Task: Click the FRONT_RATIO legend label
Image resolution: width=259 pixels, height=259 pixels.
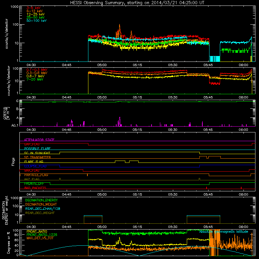Action: point(37,231)
